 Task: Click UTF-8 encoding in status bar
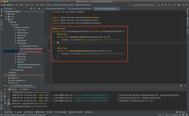pos(168,115)
